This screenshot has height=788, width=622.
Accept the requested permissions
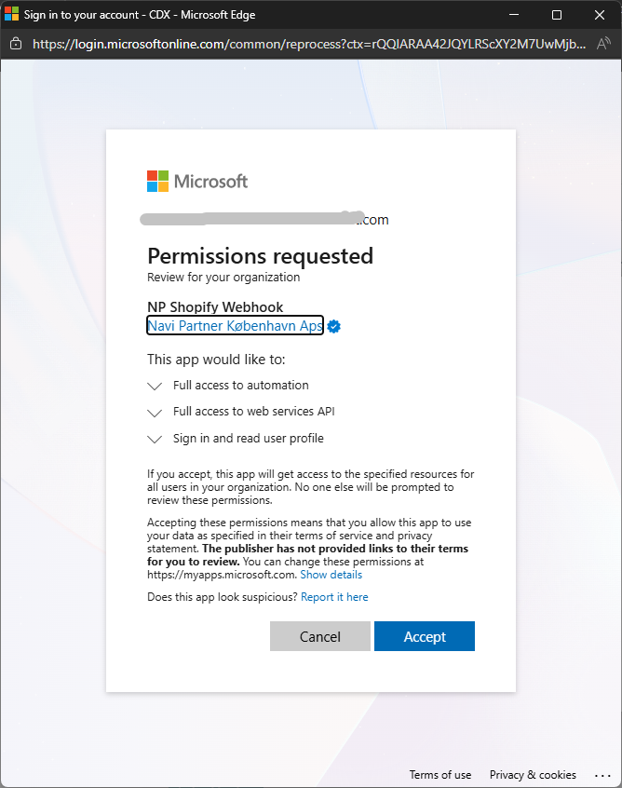click(425, 636)
